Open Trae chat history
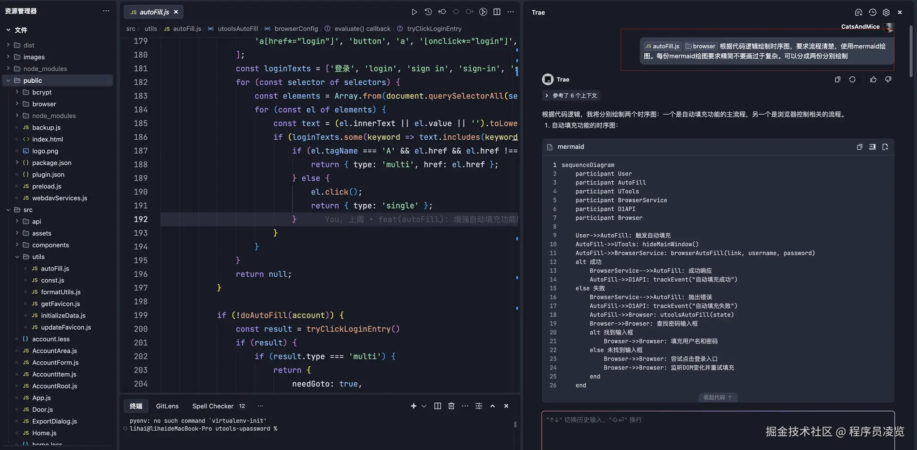This screenshot has width=917, height=450. (x=872, y=13)
